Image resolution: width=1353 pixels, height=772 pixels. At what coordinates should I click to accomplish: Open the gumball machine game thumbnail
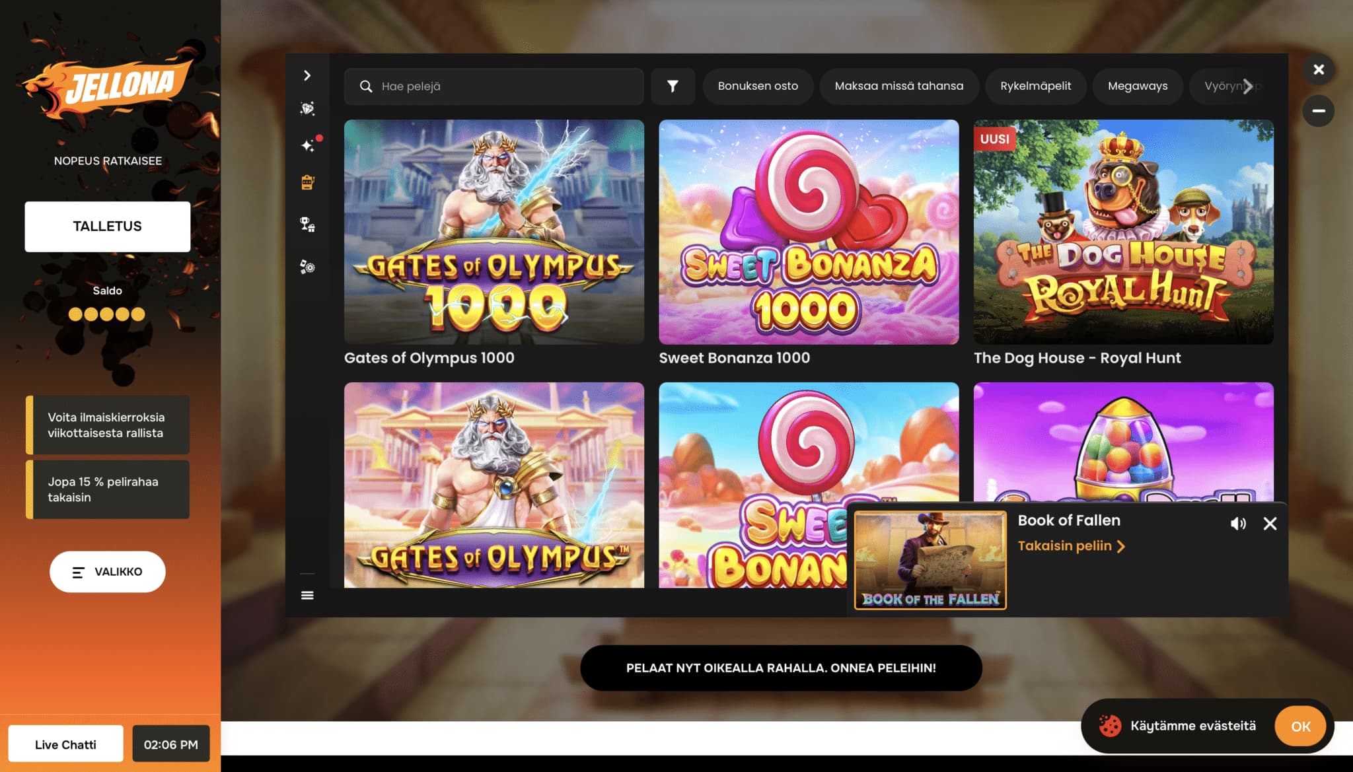(1123, 441)
